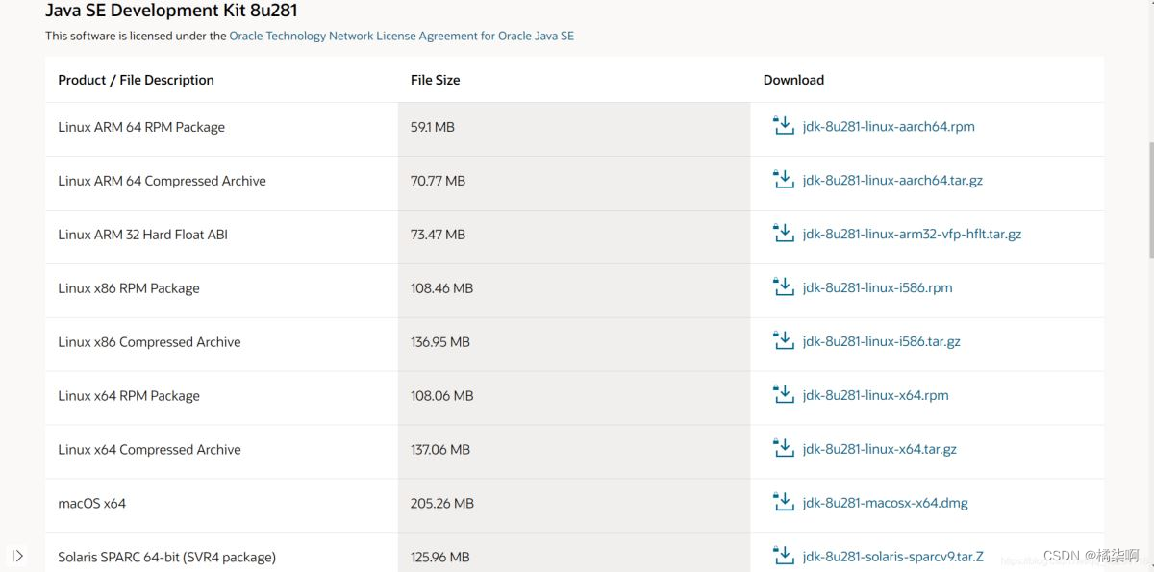This screenshot has height=572, width=1154.
Task: Select Linux x86 Compressed Archive text
Action: [149, 342]
